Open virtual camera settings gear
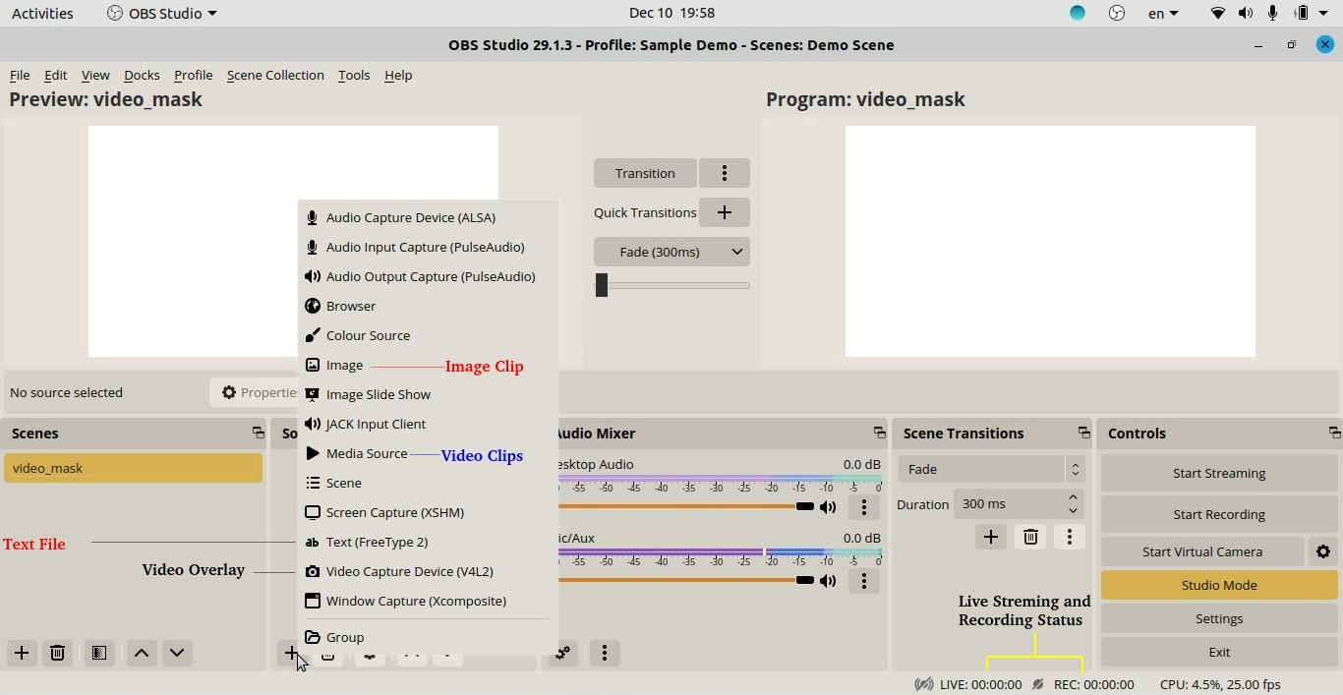This screenshot has width=1343, height=695. click(x=1323, y=551)
